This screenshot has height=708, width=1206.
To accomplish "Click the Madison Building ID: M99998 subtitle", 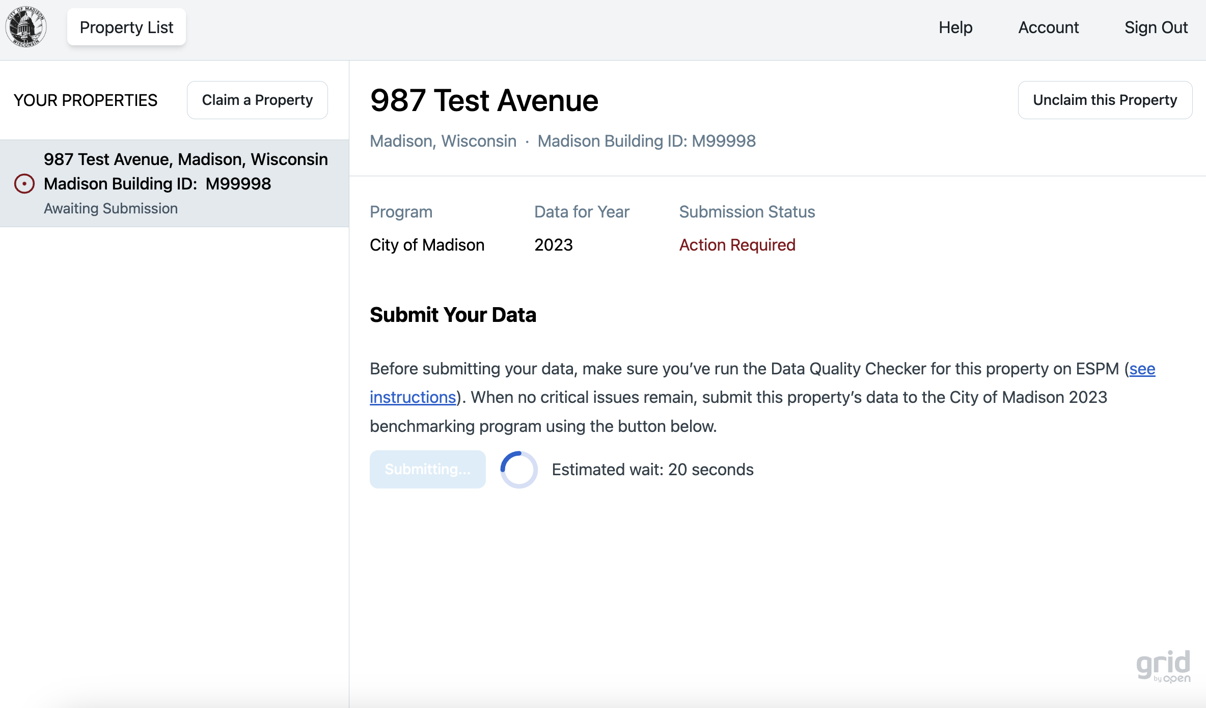I will (646, 141).
